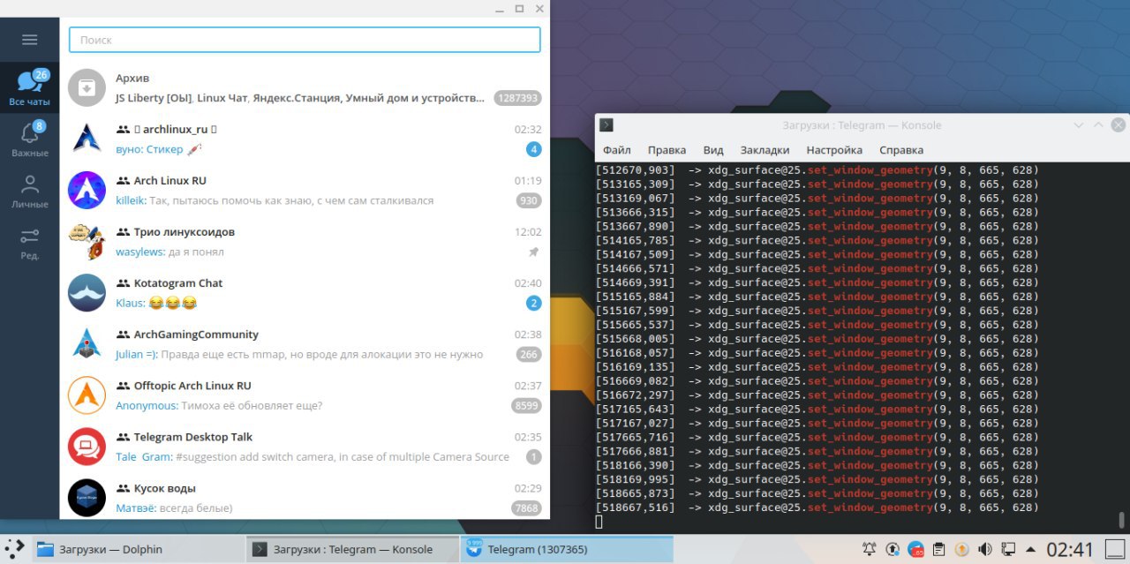Image resolution: width=1130 pixels, height=564 pixels.
Task: Click the Arch Linux RU chat avatar
Action: 87,189
